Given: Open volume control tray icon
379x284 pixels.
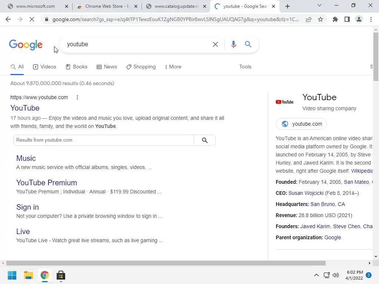Looking at the screenshot, I should click(336, 275).
